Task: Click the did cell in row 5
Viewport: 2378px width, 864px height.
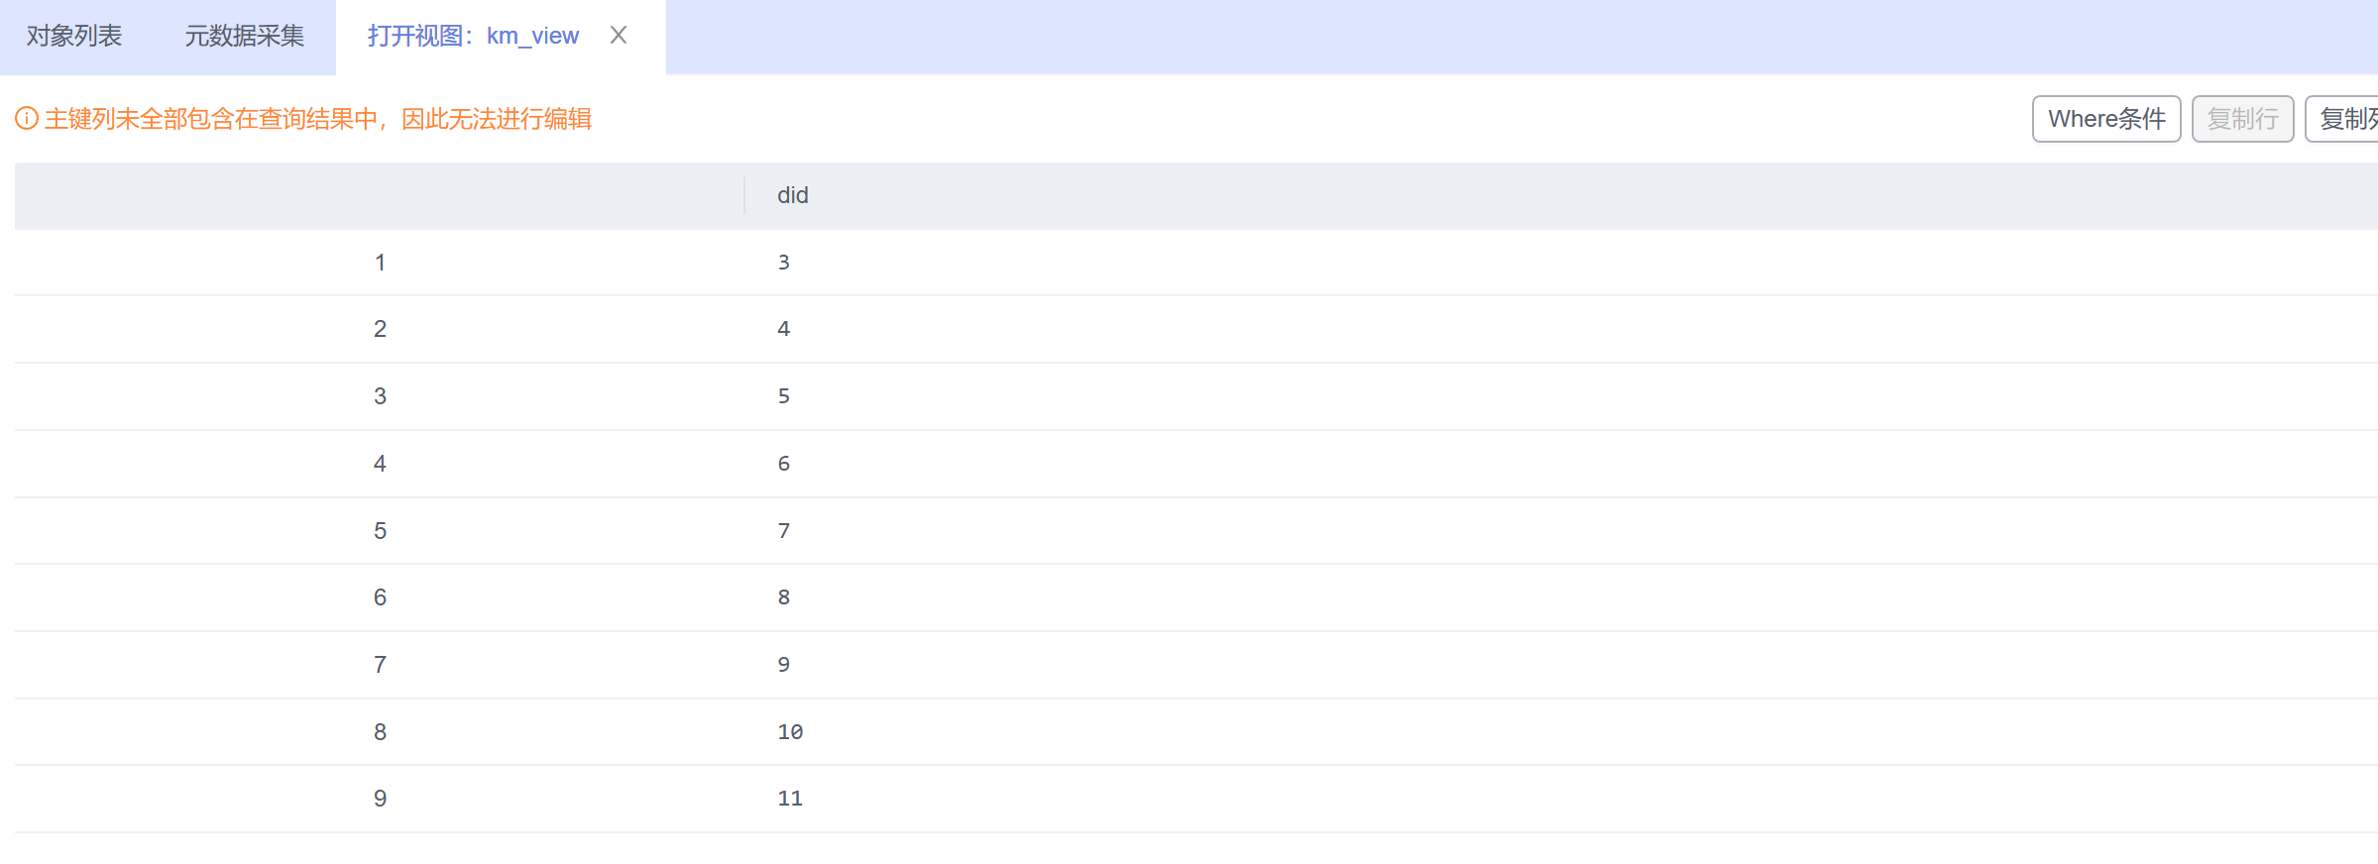Action: pos(1561,531)
